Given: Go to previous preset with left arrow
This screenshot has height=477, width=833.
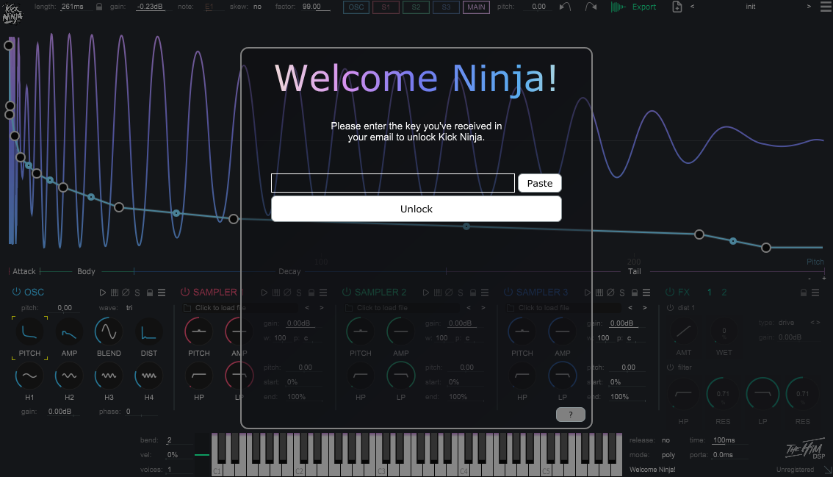Looking at the screenshot, I should pyautogui.click(x=692, y=7).
